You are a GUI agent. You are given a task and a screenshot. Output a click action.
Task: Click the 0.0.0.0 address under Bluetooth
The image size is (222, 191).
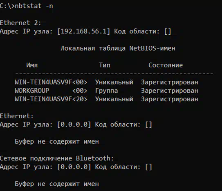(74, 167)
